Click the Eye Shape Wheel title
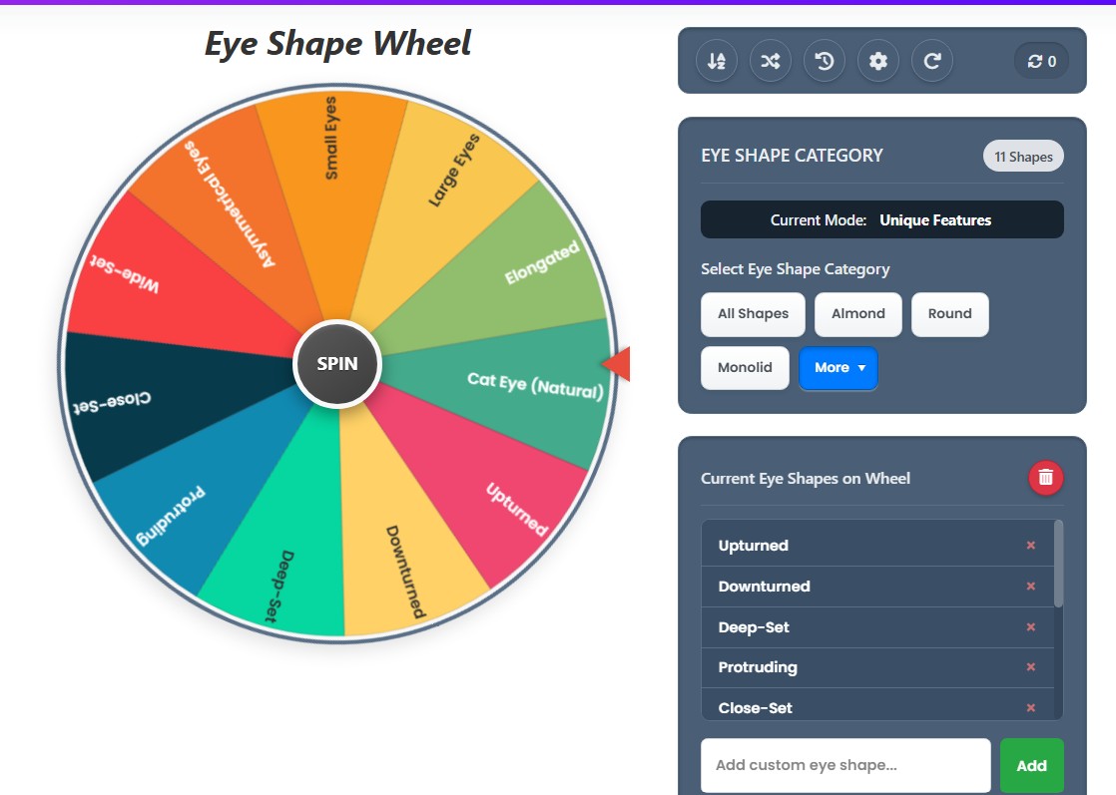Screen dimensions: 1116x795 pos(338,43)
